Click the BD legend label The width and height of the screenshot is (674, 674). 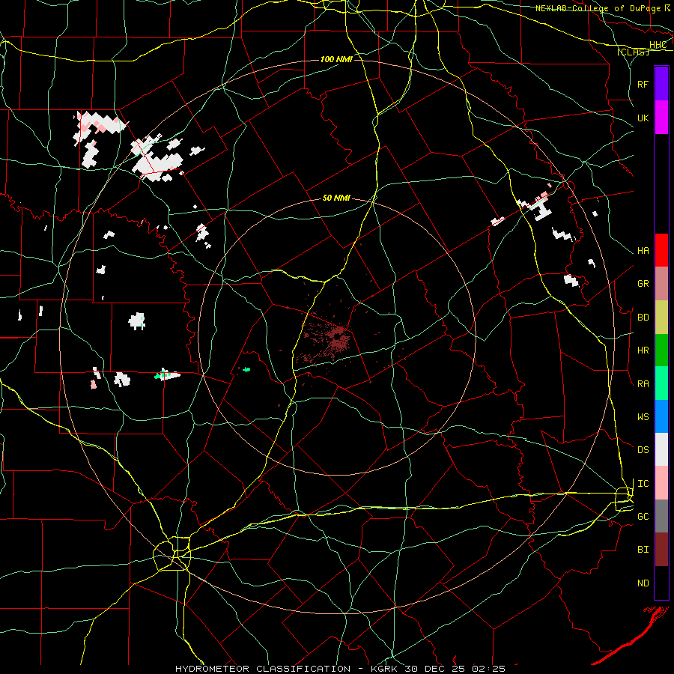(x=643, y=318)
